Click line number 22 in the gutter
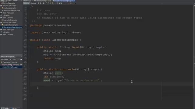Image resolution: width=195 pixels, height=109 pixels. 25,84
